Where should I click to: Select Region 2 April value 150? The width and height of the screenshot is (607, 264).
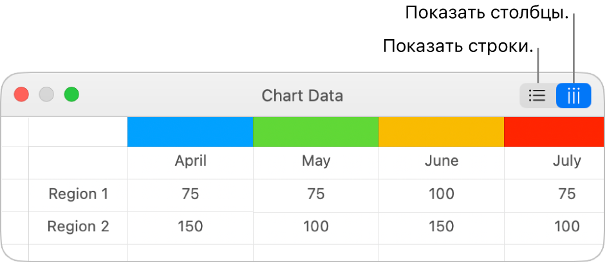(x=191, y=227)
